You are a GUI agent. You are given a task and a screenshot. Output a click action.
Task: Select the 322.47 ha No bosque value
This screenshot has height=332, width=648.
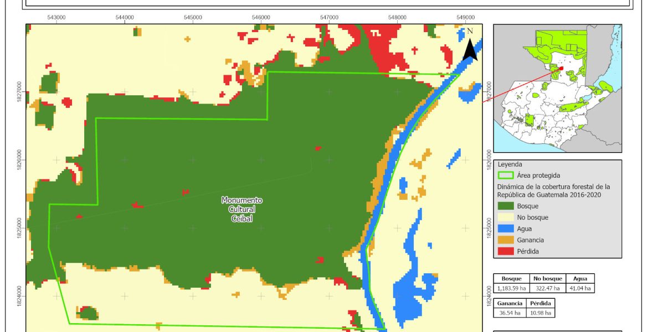[x=547, y=288]
